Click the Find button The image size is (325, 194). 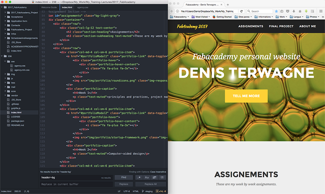pos(124,178)
